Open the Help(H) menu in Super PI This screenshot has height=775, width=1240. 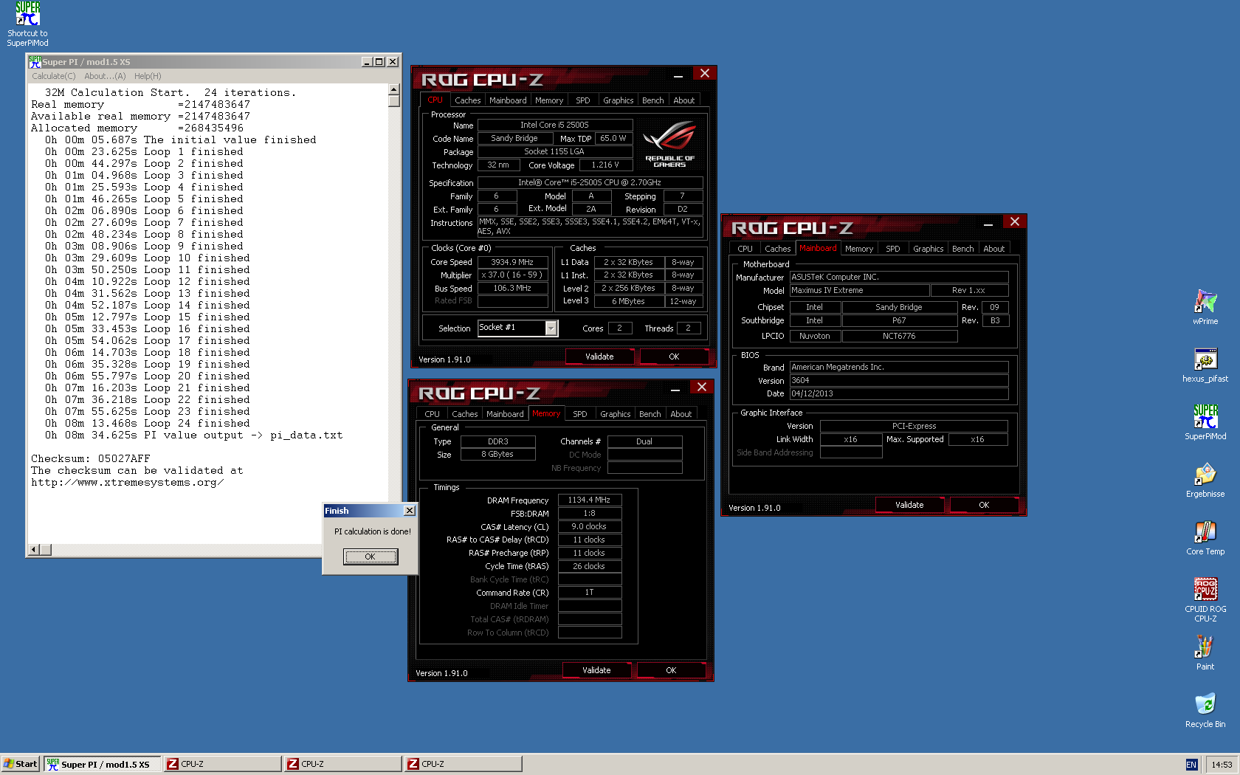tap(148, 76)
